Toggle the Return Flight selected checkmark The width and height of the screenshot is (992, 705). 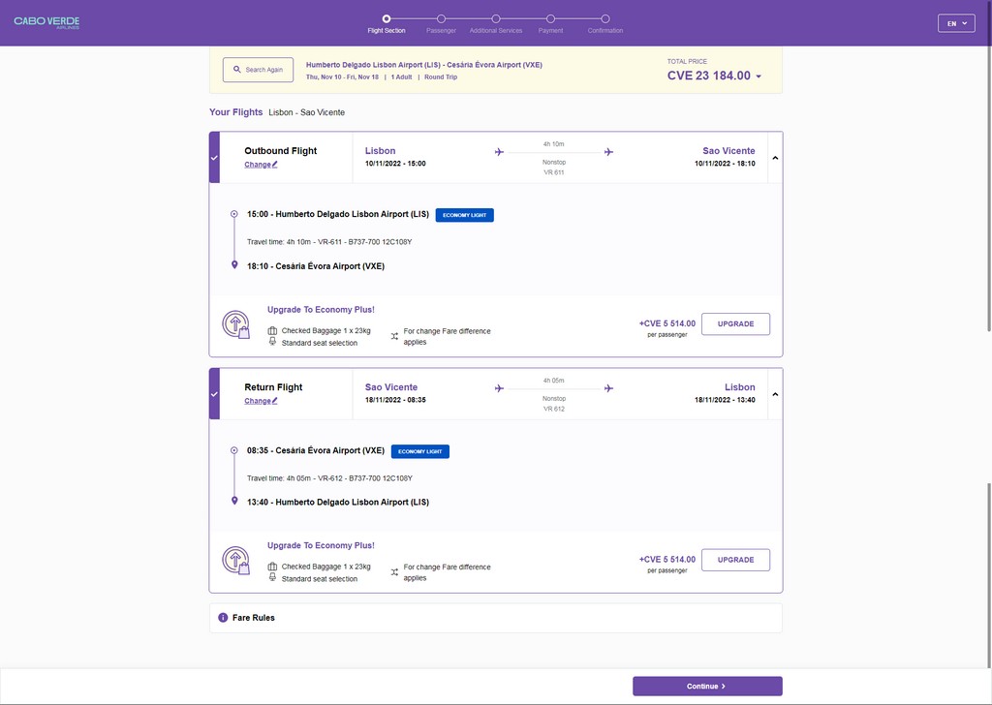(214, 394)
